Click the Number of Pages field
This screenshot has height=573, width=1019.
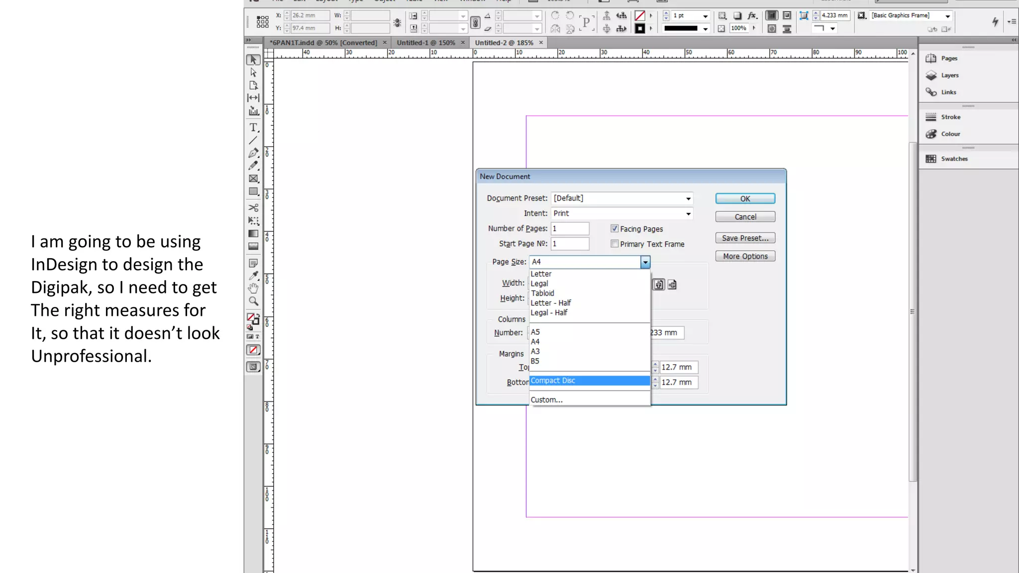570,229
